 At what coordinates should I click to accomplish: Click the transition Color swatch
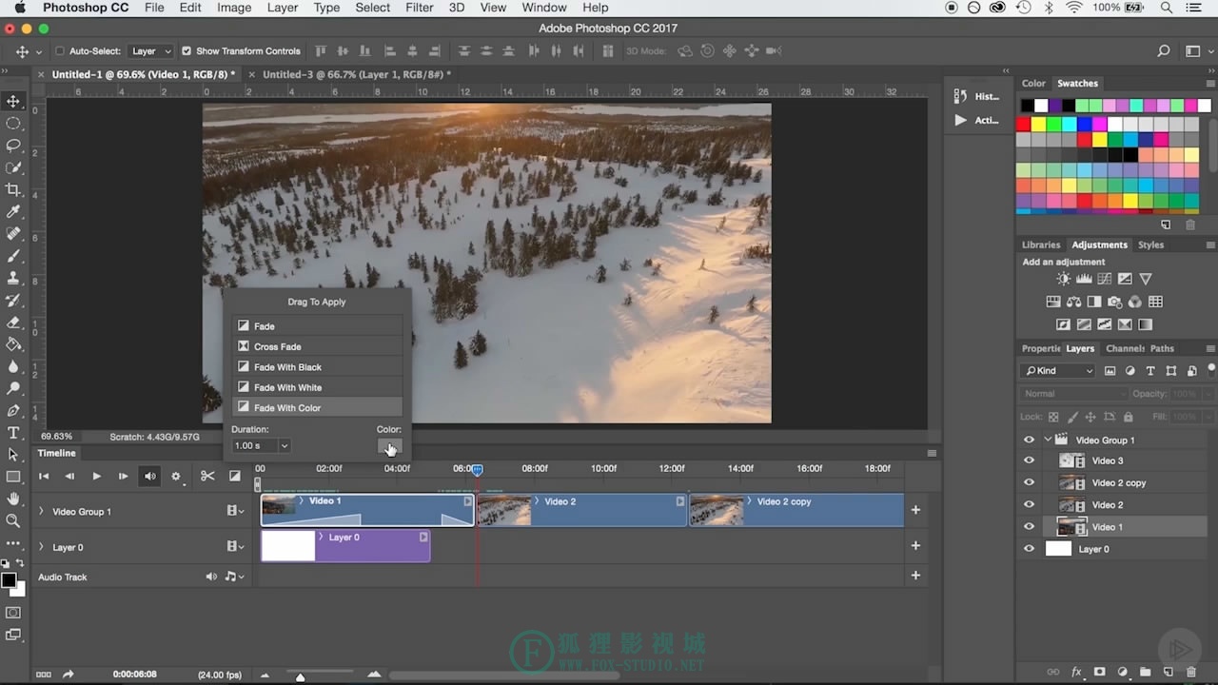[390, 445]
